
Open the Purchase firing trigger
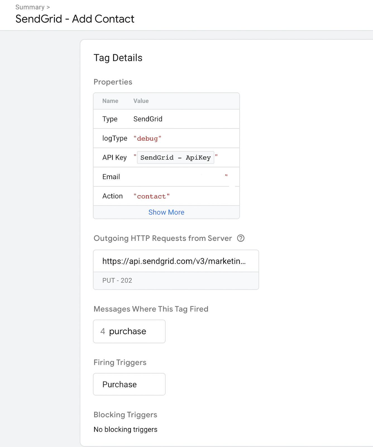coord(129,384)
